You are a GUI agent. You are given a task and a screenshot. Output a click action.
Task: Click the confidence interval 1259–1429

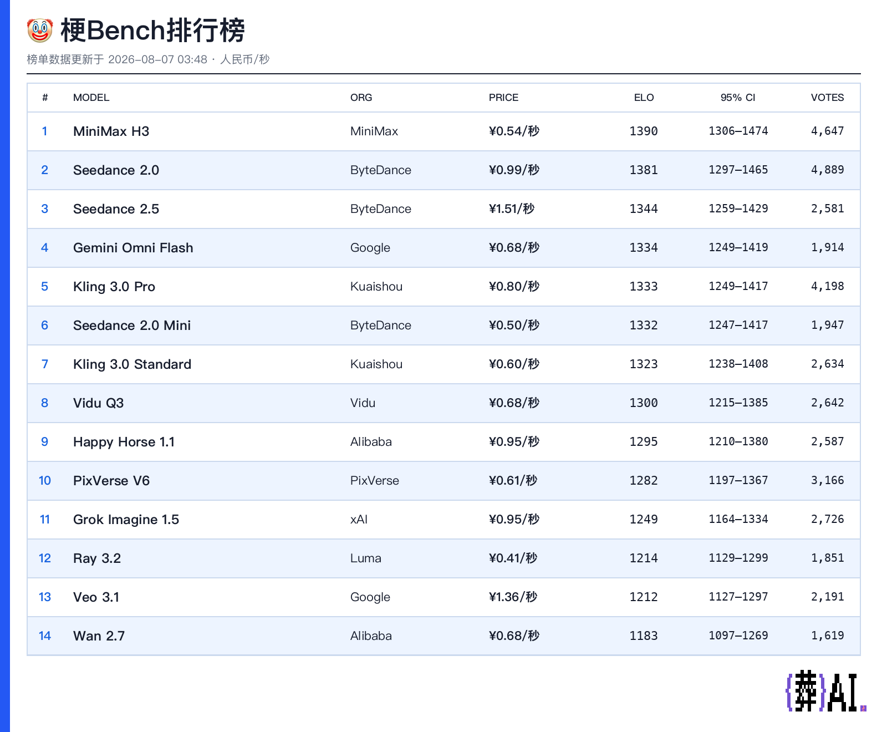(x=738, y=209)
